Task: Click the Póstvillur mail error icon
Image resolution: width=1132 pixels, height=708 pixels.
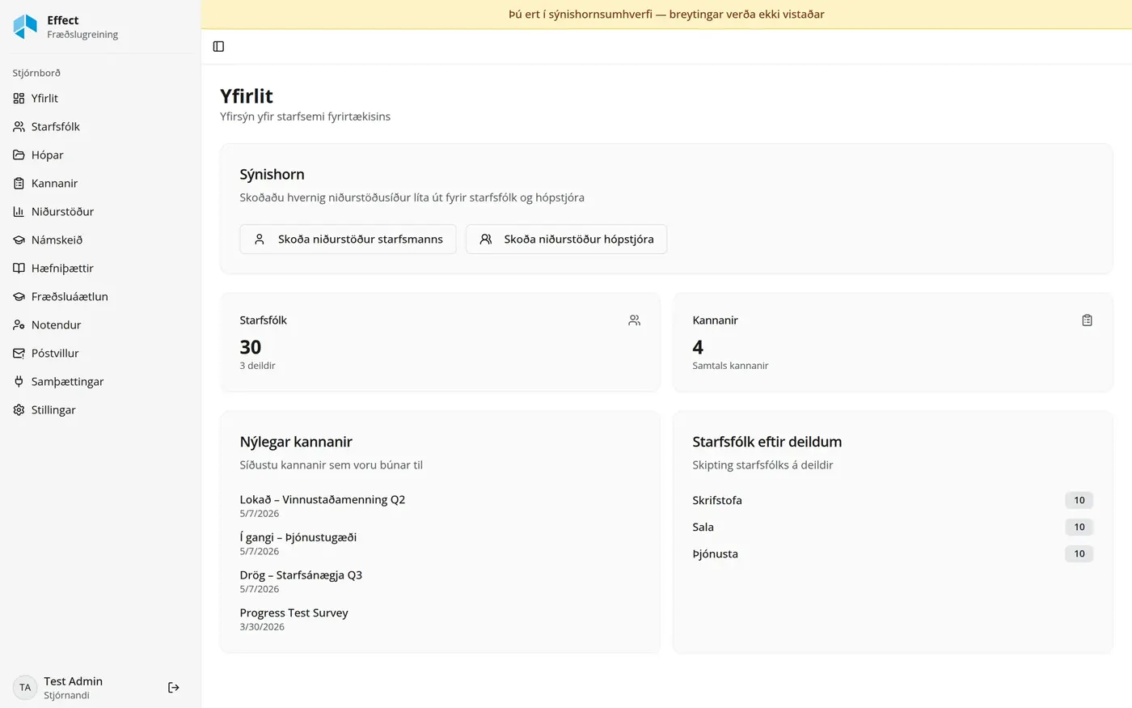Action: 19,353
